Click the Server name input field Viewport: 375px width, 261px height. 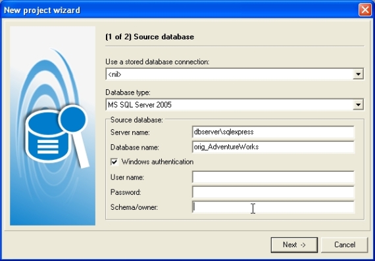pyautogui.click(x=273, y=132)
